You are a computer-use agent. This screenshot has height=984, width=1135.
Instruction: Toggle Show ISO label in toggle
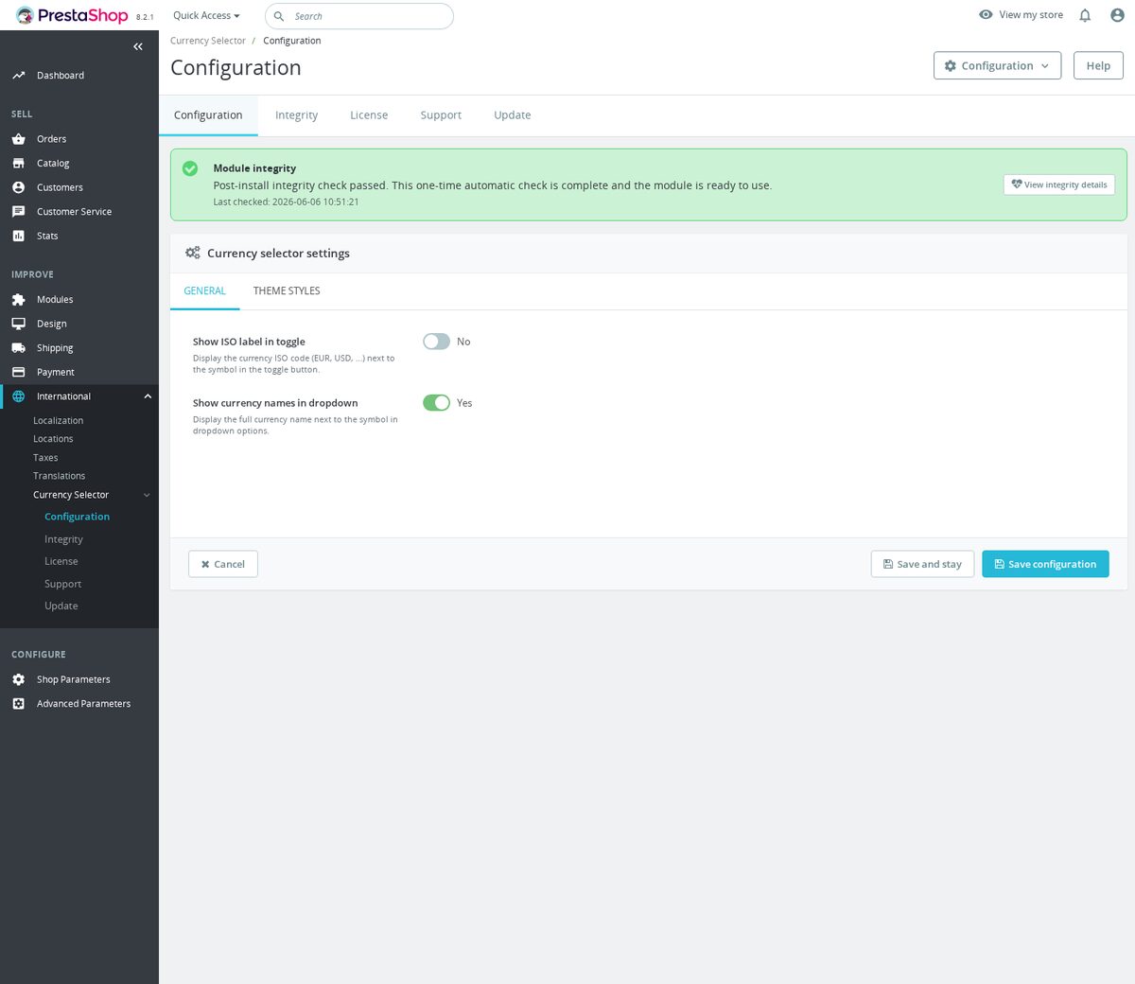point(436,342)
